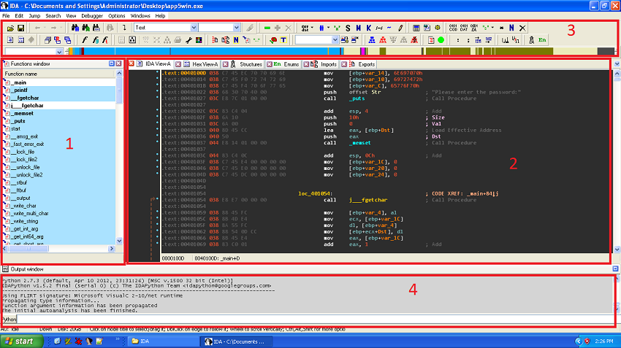The width and height of the screenshot is (621, 348).
Task: Click the green minus toolbar icon
Action: pyautogui.click(x=267, y=28)
